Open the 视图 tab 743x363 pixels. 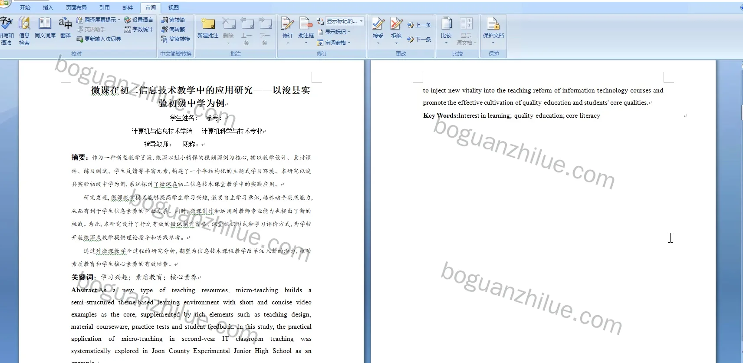pos(174,7)
